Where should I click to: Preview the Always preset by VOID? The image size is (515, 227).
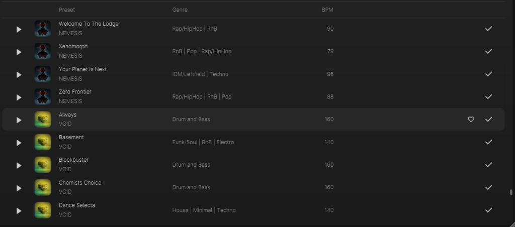tap(19, 120)
